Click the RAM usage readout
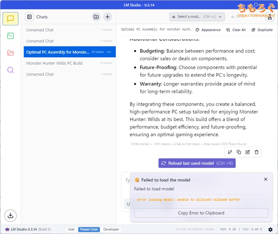Viewport: 278px width, 234px height. coord(228,229)
